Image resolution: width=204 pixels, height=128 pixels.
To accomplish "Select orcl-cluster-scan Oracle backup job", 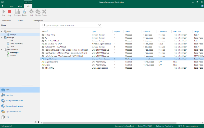I will coord(122,56).
